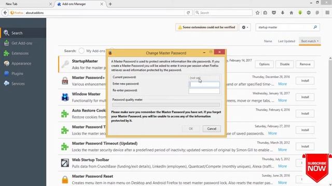Image resolution: width=332 pixels, height=186 pixels.
Task: Sort results by Name
Action: click(268, 41)
